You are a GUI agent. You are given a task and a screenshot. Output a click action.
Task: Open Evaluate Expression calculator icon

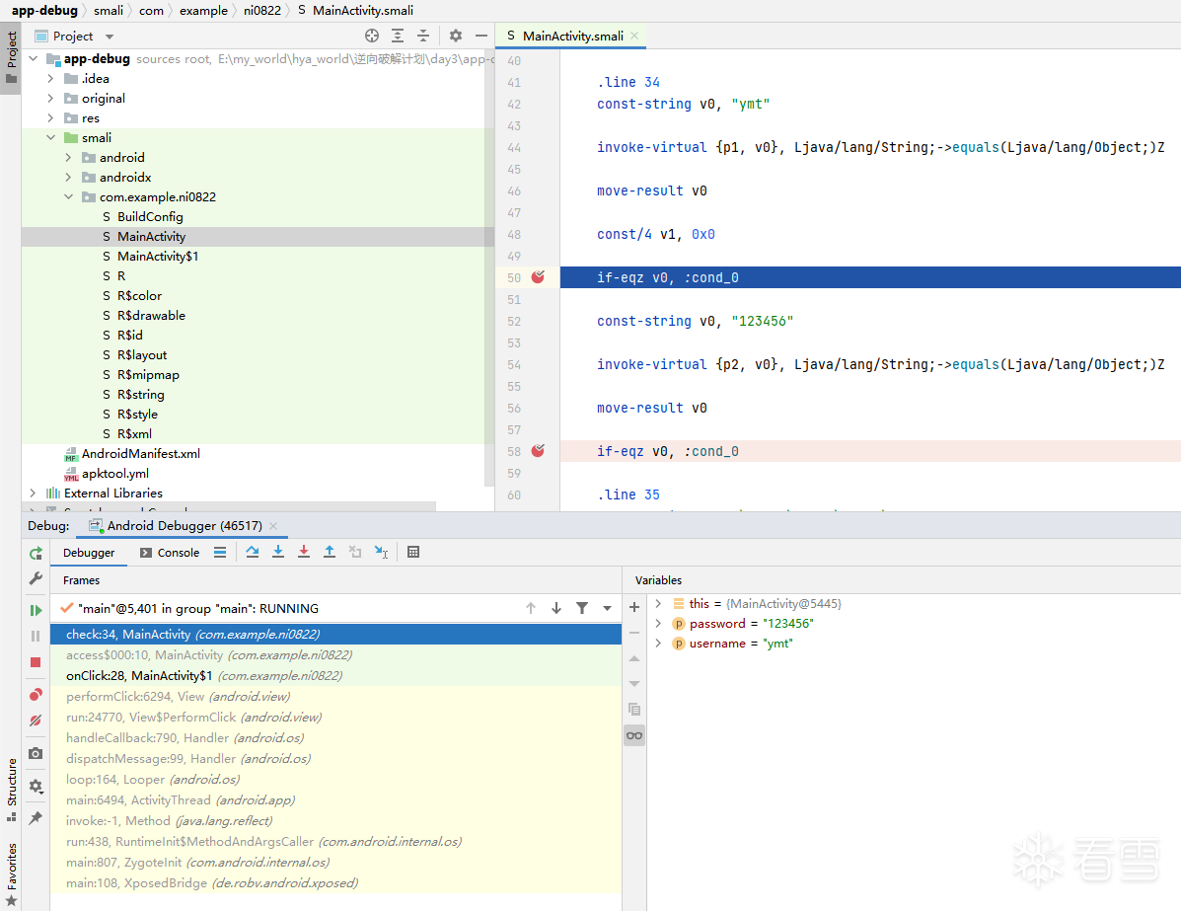(x=413, y=552)
